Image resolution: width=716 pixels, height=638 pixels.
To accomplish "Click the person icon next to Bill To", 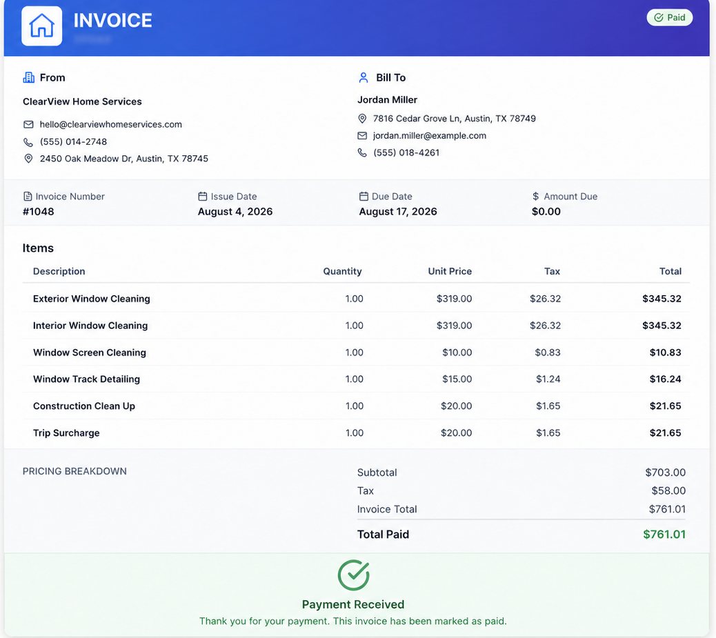I will [x=364, y=78].
